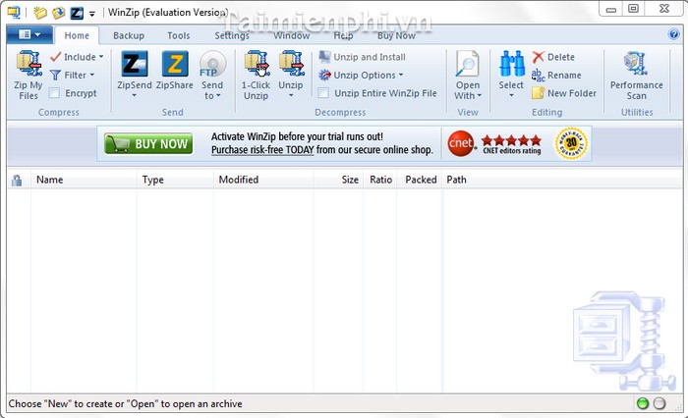Viewport: 688px width, 418px height.
Task: Open the Help tab
Action: tap(343, 35)
